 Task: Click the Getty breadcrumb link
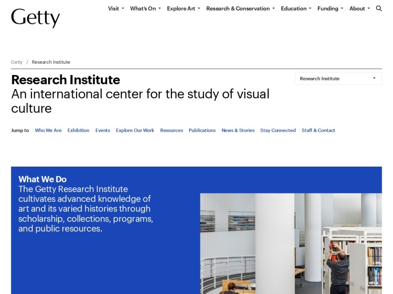[17, 62]
